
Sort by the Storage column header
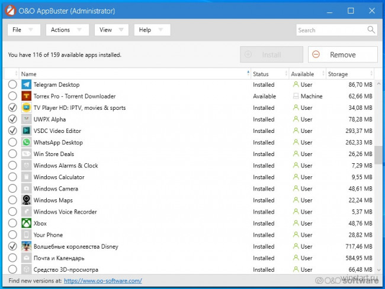click(350, 74)
